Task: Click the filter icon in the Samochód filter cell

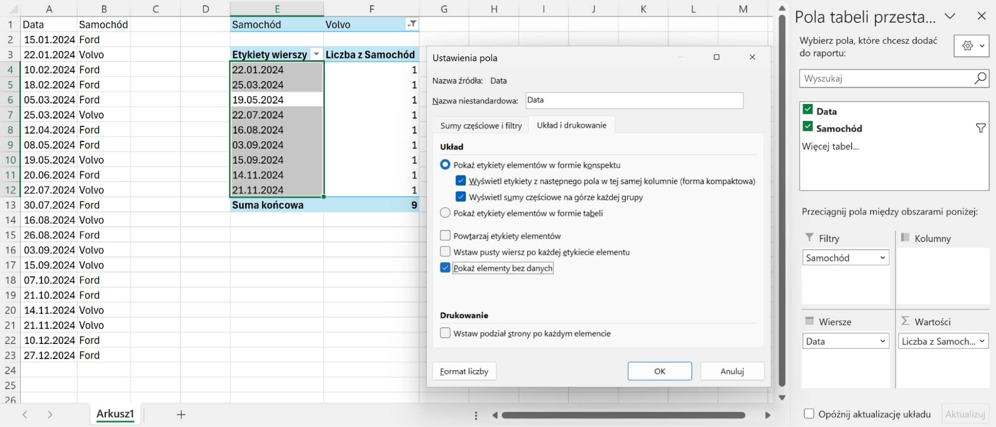Action: 412,24
